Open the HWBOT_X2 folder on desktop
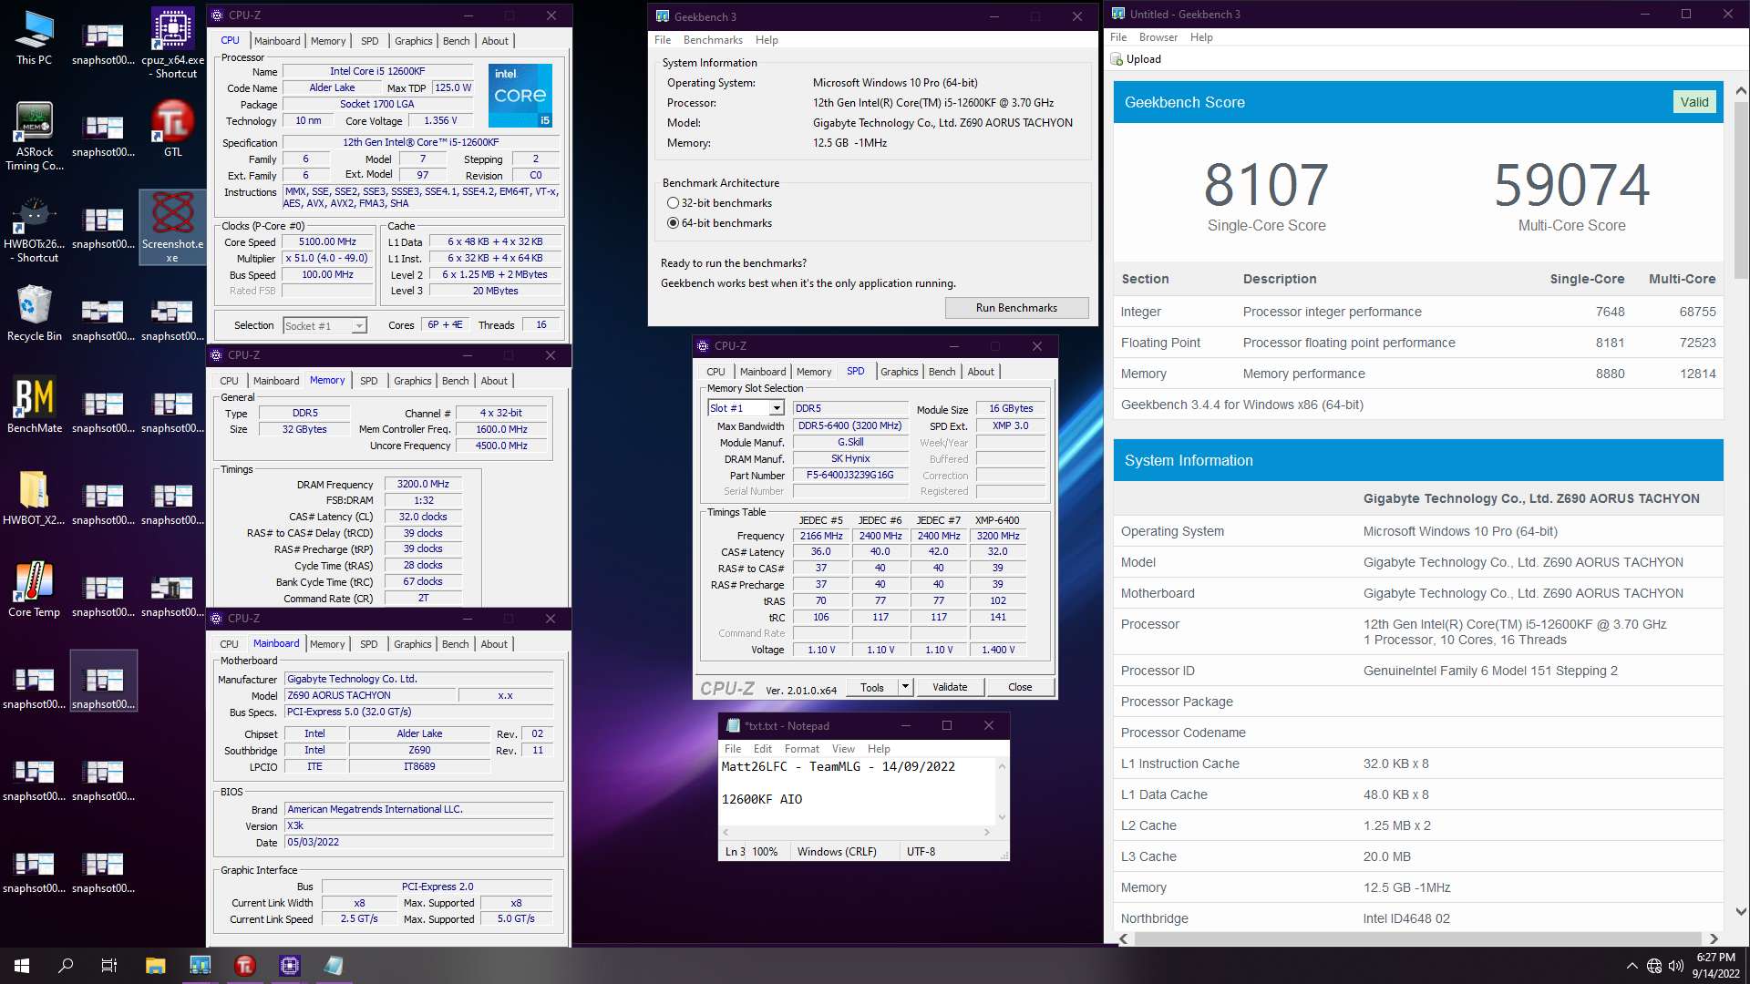 pos(34,497)
